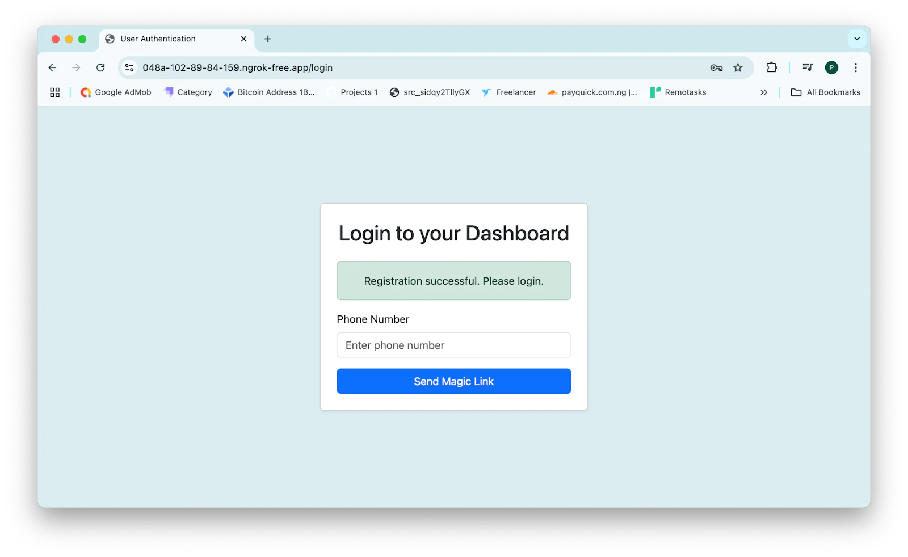Bookmark this page using the star icon
Image resolution: width=908 pixels, height=557 pixels.
point(738,67)
